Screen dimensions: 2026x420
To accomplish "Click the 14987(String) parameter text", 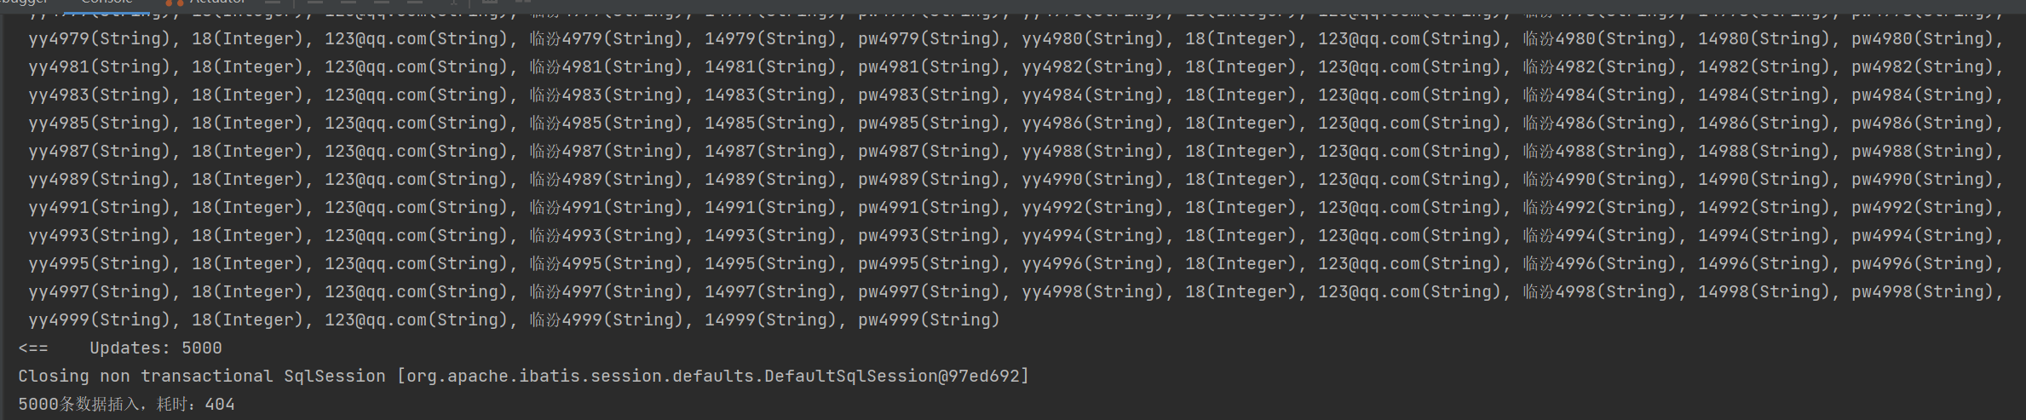I will pyautogui.click(x=770, y=152).
